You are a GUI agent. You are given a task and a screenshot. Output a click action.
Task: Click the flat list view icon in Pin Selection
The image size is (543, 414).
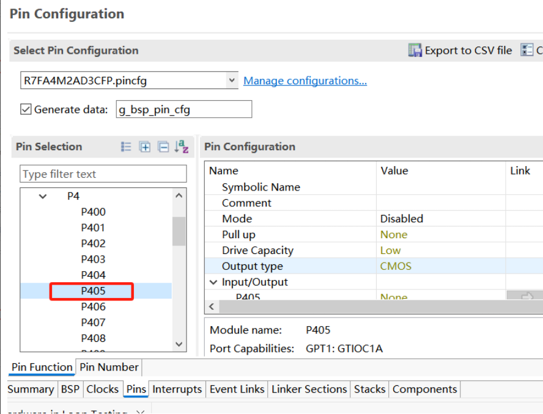tap(126, 147)
